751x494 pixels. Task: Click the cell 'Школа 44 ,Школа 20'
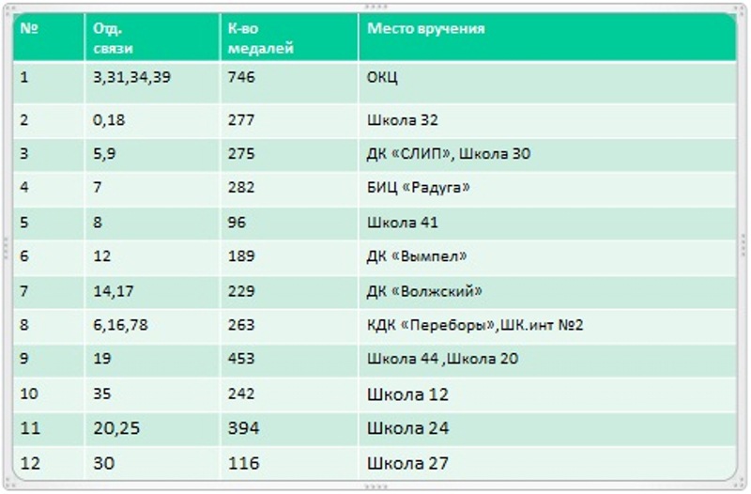tap(547, 360)
